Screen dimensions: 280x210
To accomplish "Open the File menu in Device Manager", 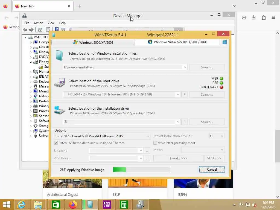I will [27, 23].
